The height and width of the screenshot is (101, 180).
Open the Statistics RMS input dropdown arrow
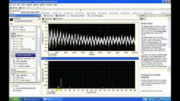click(33, 39)
